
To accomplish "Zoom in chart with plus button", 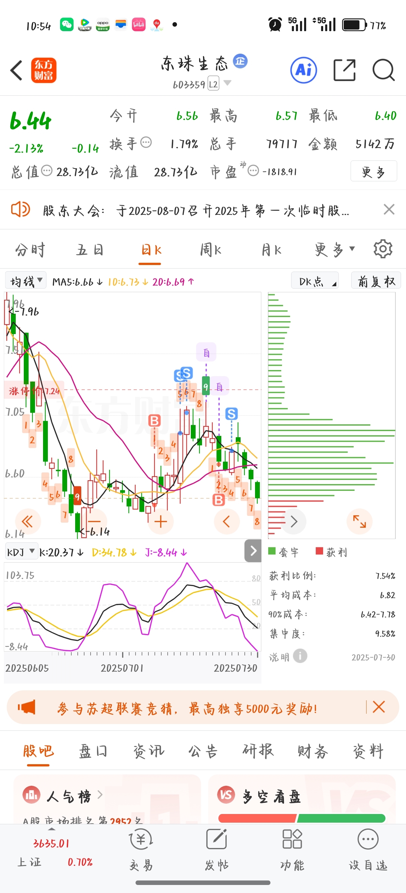I will [161, 521].
